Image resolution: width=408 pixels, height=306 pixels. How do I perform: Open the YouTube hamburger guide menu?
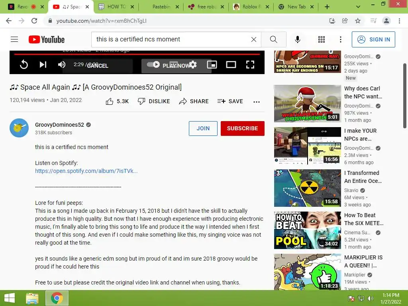pos(14,39)
